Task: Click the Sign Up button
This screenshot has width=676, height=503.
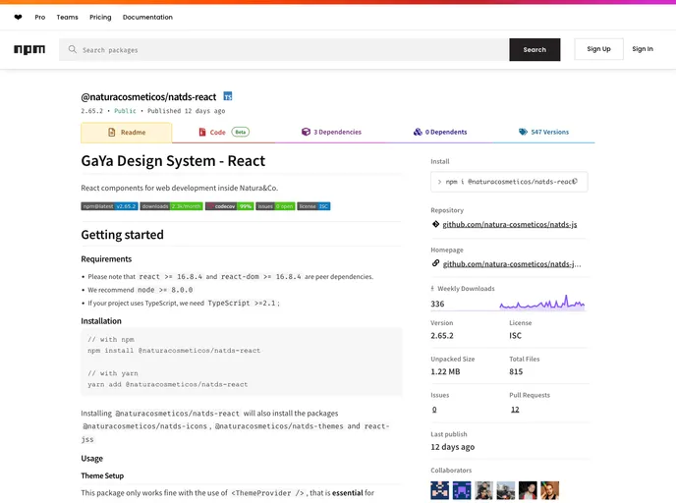Action: click(598, 49)
